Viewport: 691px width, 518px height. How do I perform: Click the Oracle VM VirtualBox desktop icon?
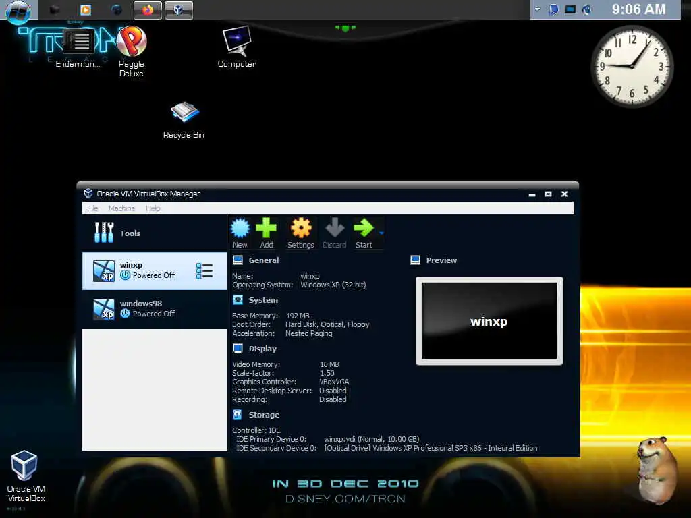(26, 476)
